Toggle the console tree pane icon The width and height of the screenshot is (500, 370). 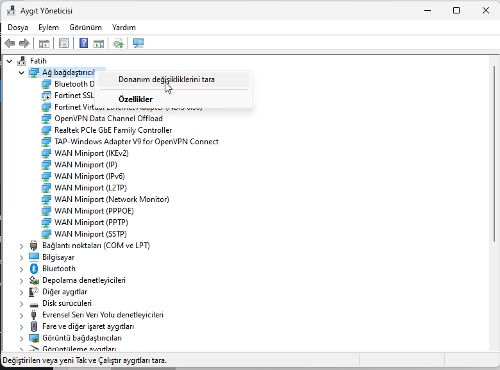44,44
